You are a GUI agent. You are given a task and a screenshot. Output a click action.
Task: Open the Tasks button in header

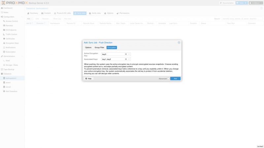[242, 3]
